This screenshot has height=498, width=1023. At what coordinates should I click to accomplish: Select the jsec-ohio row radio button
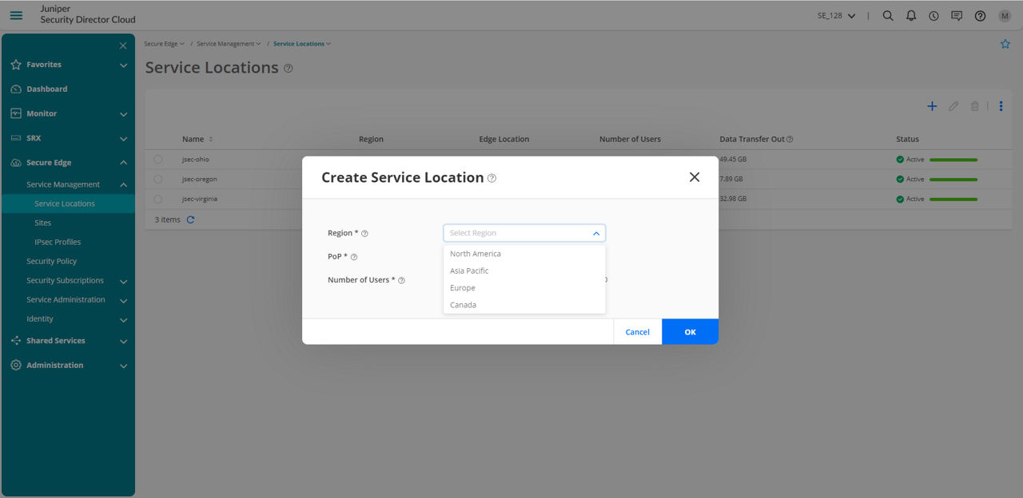tap(157, 159)
